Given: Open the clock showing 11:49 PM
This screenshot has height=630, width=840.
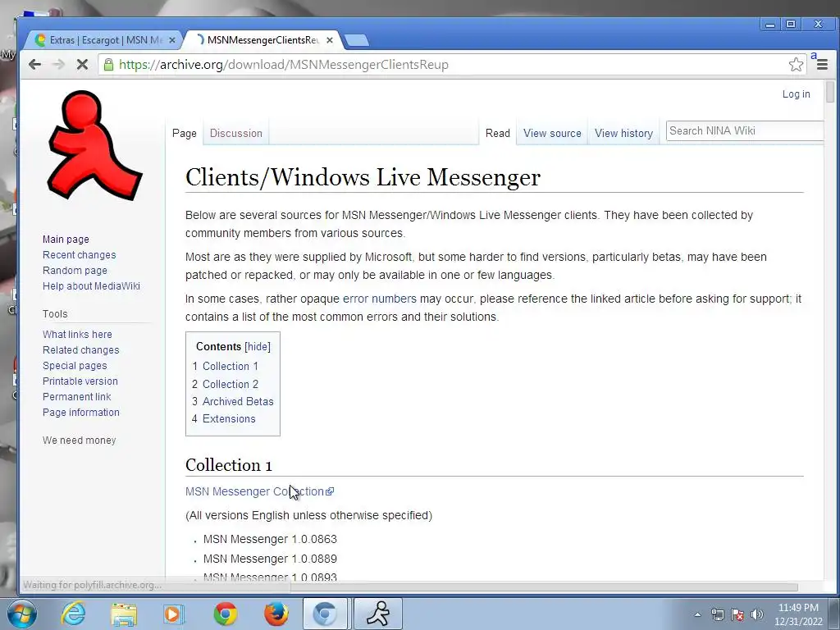Looking at the screenshot, I should coord(798,614).
